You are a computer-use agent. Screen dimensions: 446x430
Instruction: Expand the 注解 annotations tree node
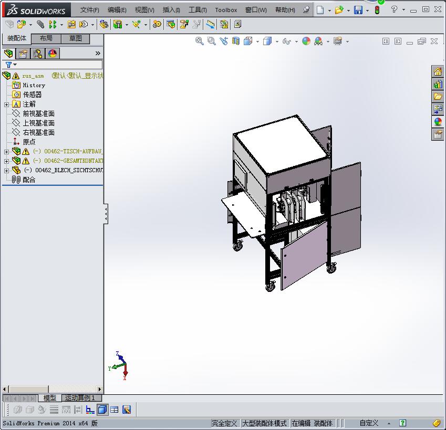click(x=6, y=104)
